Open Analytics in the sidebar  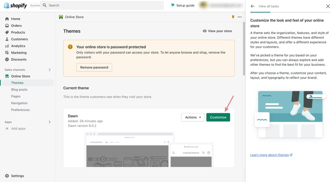point(18,46)
